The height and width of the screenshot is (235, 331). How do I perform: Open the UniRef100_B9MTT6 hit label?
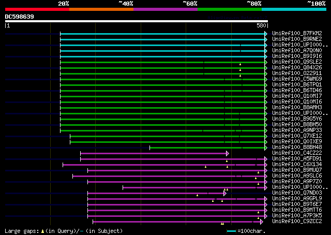[x=297, y=210]
